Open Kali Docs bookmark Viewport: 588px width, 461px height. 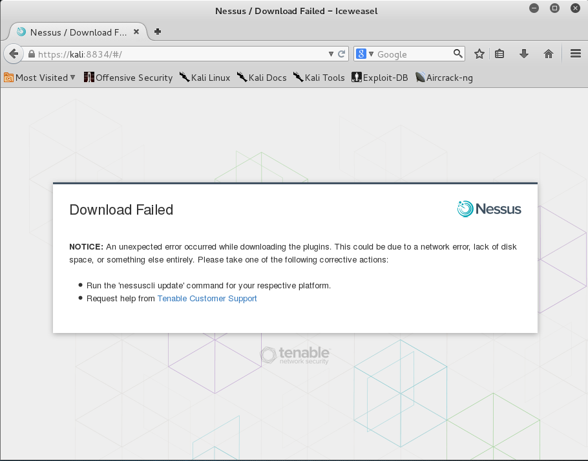pos(262,78)
